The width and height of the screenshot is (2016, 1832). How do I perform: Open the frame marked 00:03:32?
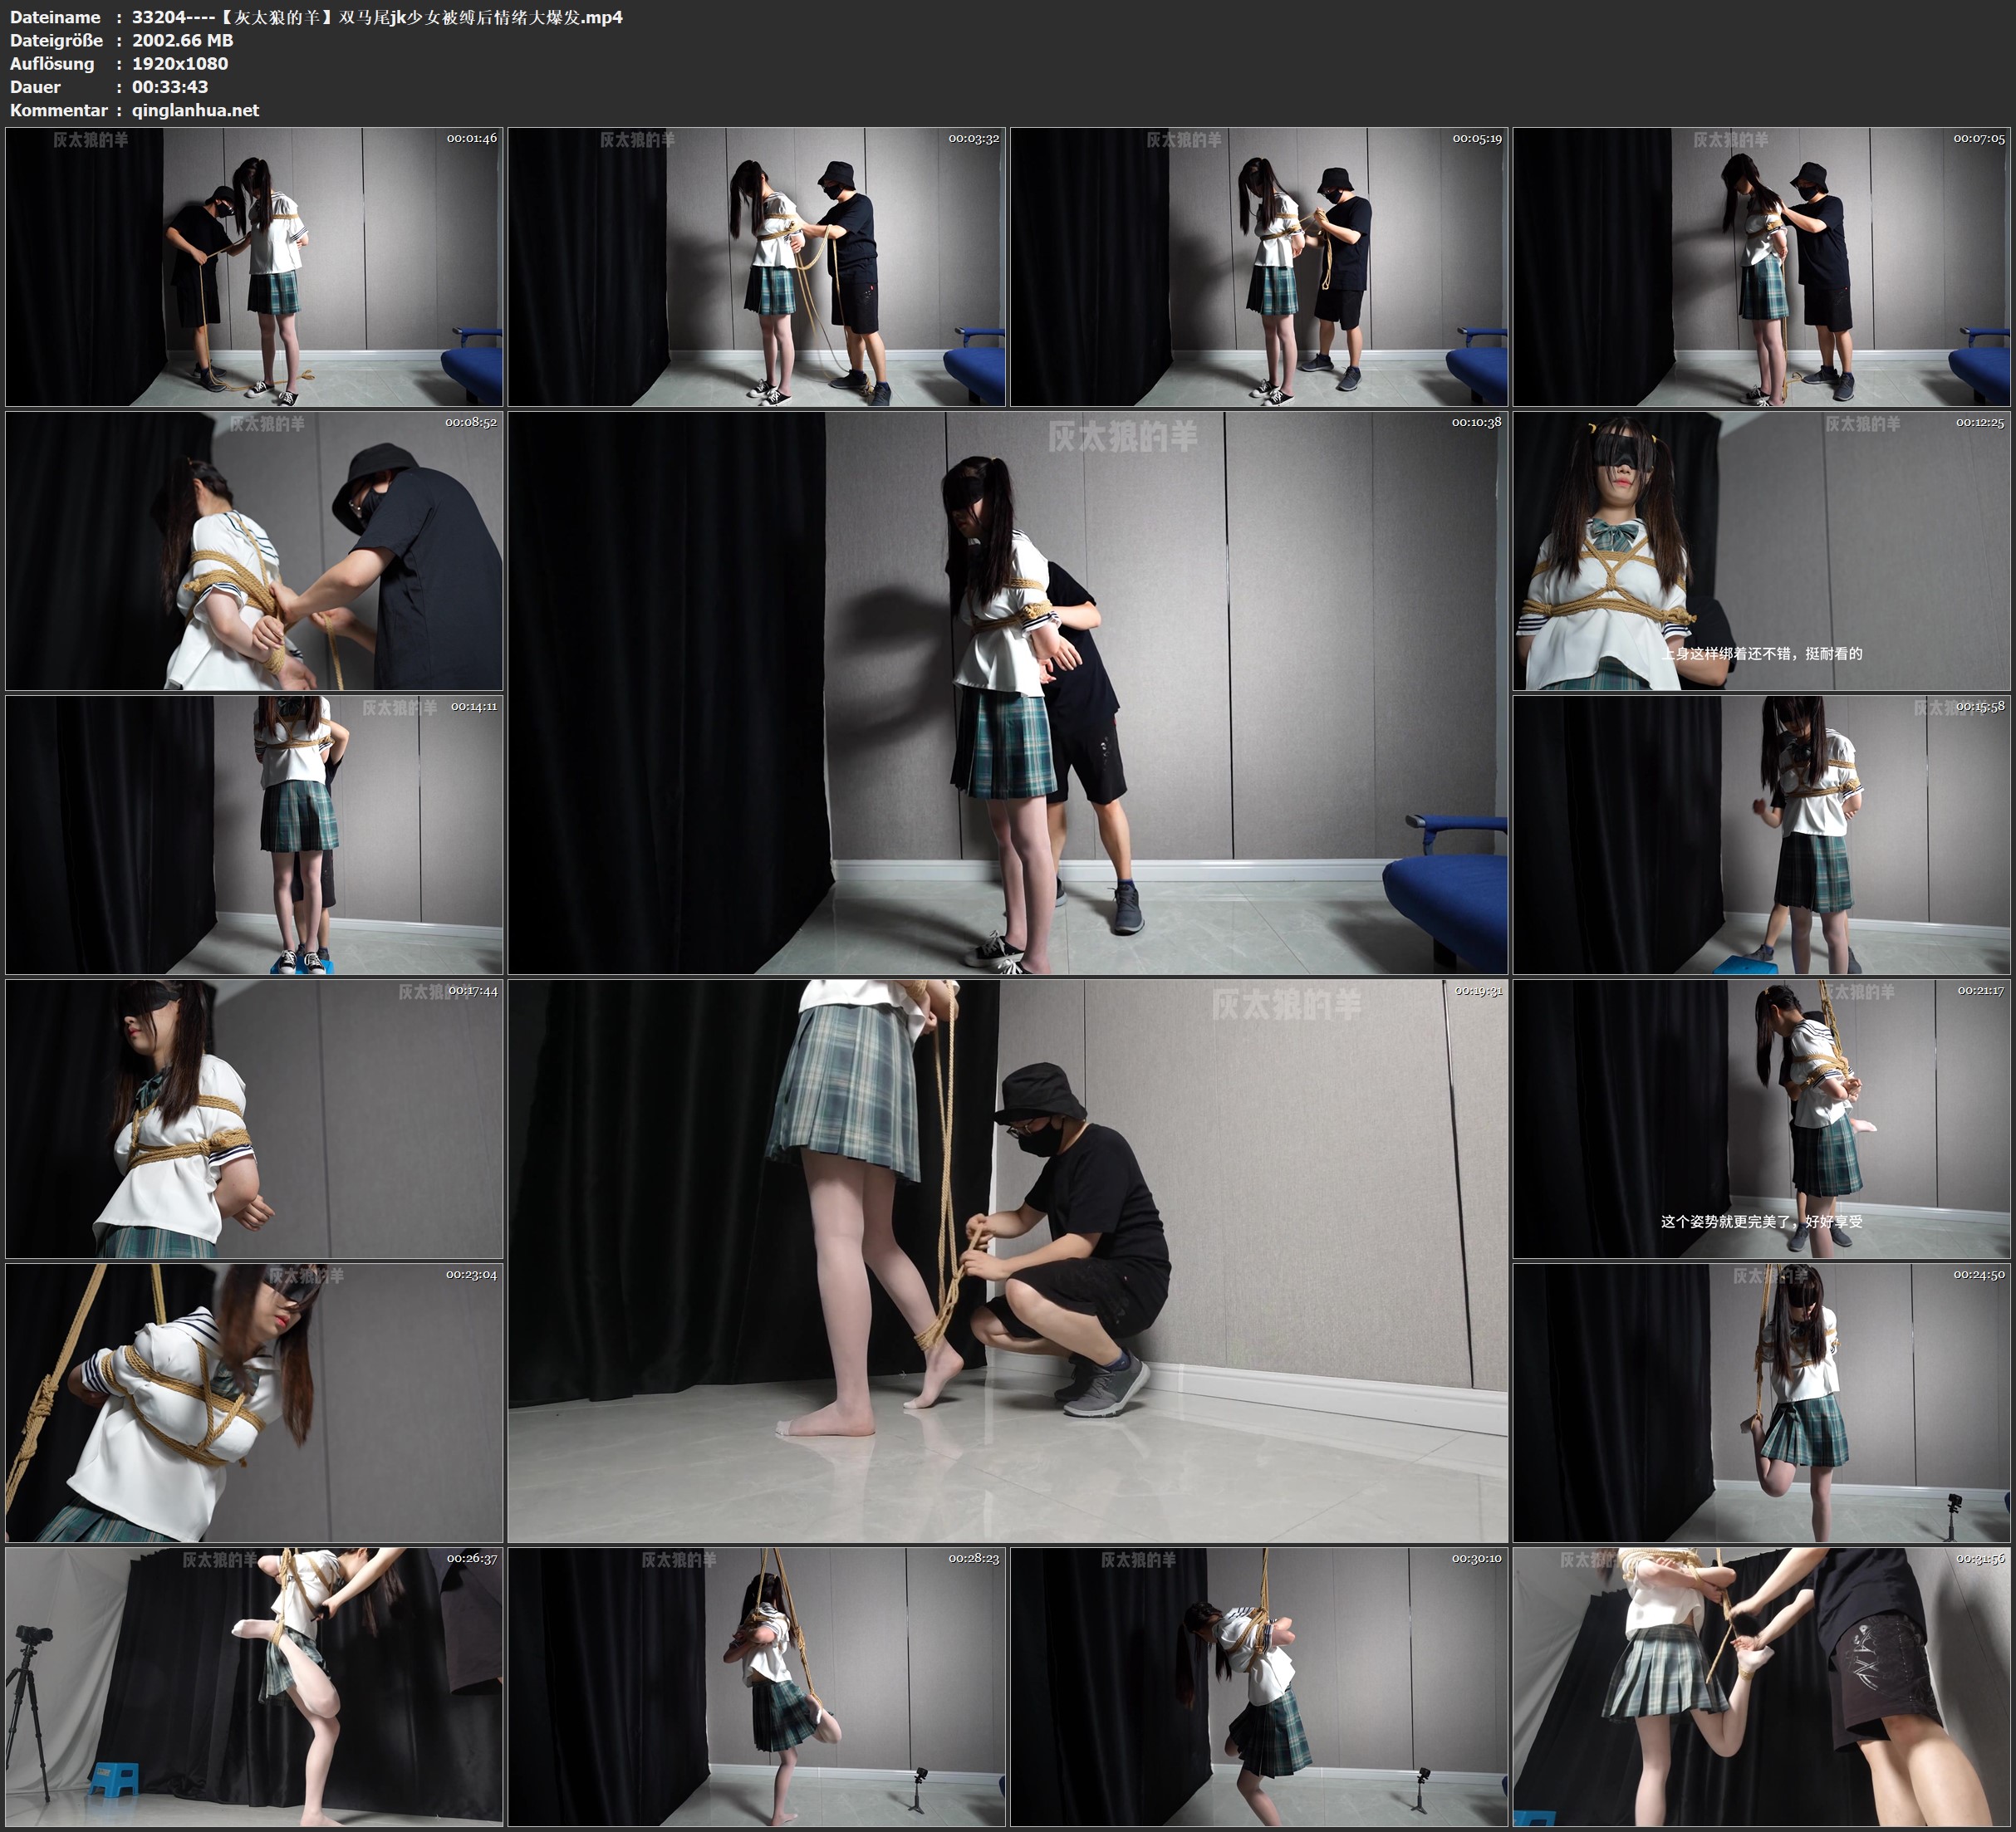click(x=756, y=266)
